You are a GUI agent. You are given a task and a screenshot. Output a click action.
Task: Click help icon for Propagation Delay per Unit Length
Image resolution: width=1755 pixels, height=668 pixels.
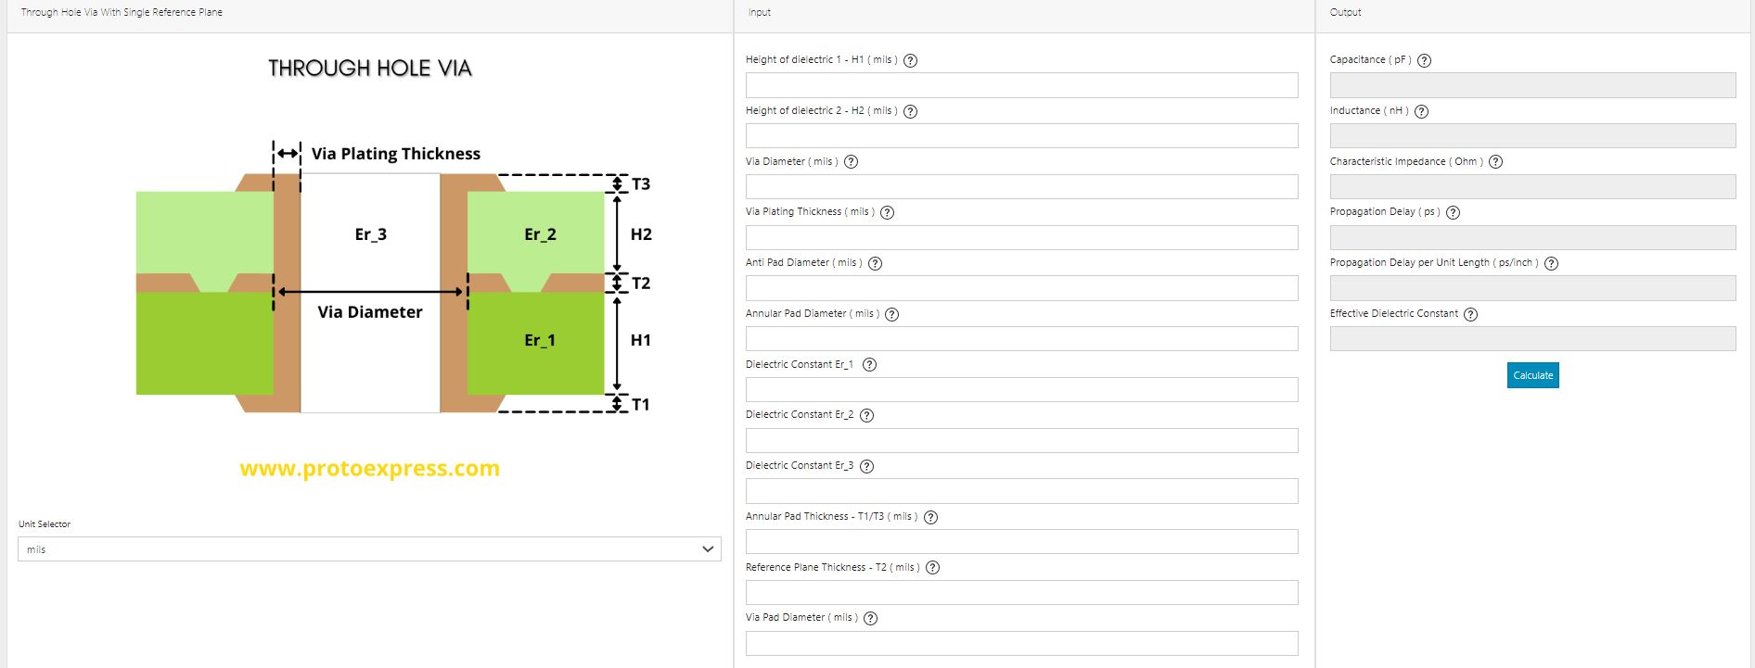[1551, 263]
